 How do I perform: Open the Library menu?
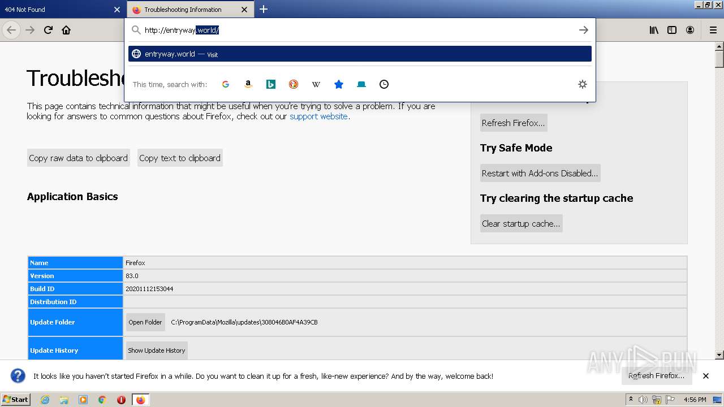[654, 30]
